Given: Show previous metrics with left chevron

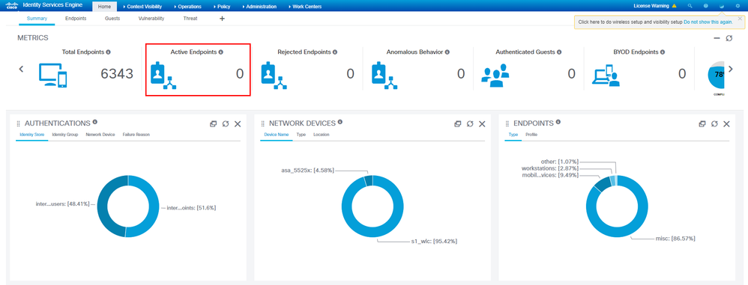Looking at the screenshot, I should pos(21,69).
